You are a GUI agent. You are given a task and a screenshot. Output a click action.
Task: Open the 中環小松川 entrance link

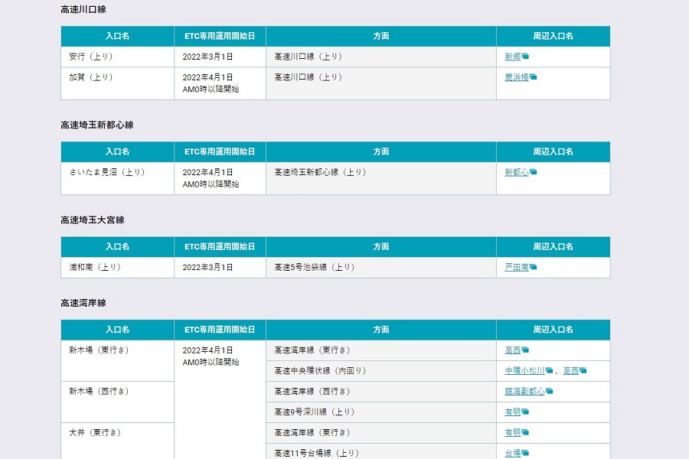click(524, 370)
